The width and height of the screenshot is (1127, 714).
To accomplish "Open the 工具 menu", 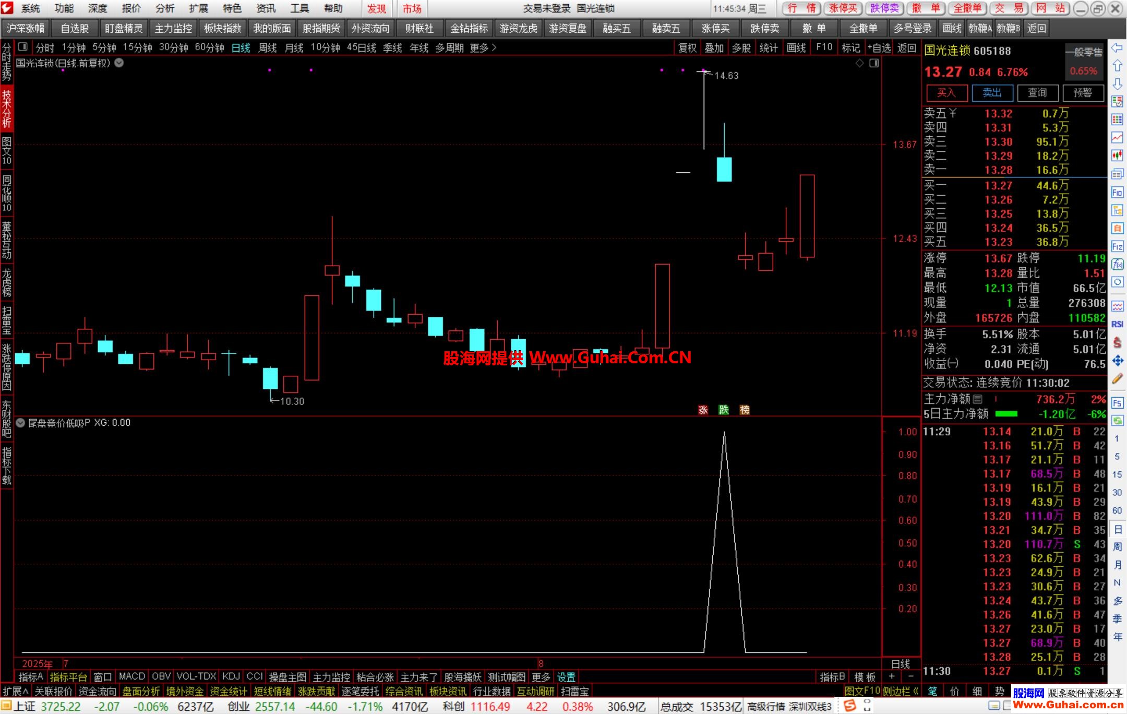I will pos(299,8).
